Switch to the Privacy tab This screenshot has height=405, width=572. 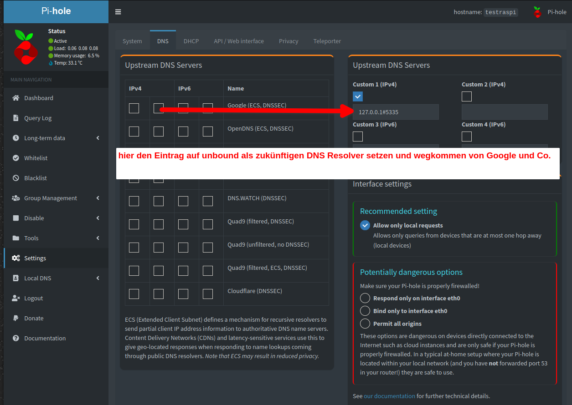pos(289,41)
